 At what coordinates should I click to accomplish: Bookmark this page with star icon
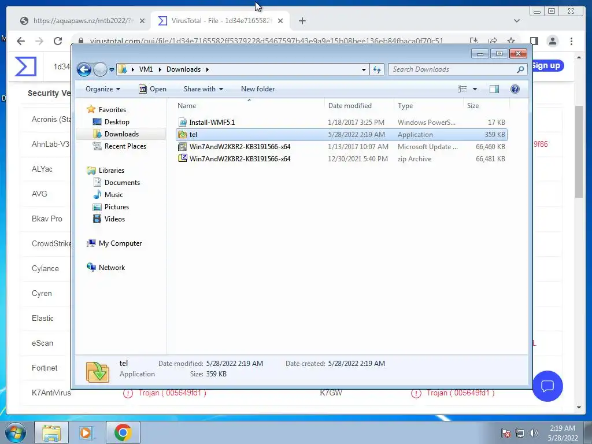511,41
